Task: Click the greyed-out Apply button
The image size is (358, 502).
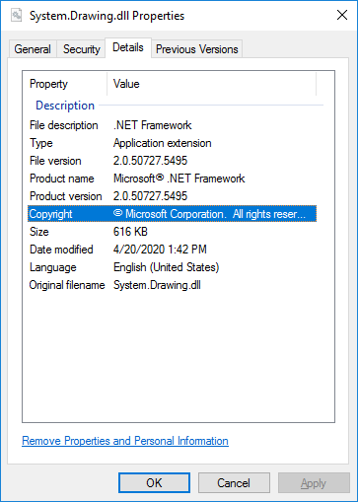Action: click(x=314, y=483)
